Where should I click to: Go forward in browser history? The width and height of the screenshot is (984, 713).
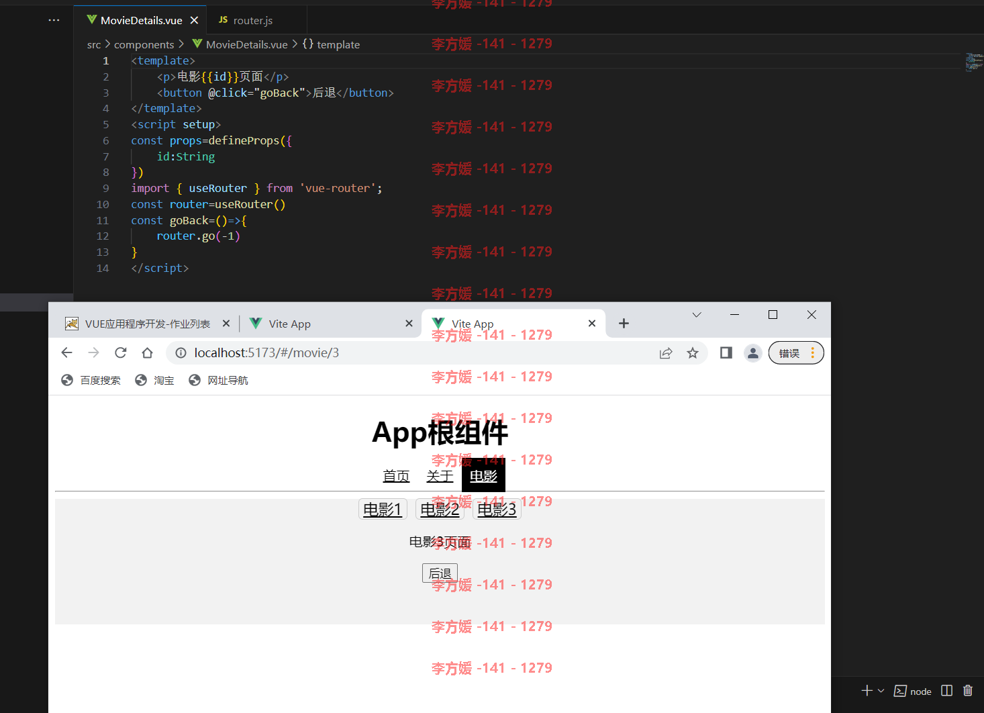click(x=93, y=353)
